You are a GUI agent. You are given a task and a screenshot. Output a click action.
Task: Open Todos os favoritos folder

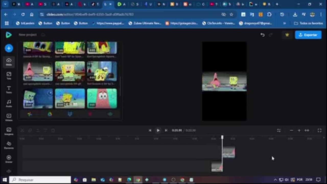pos(309,23)
